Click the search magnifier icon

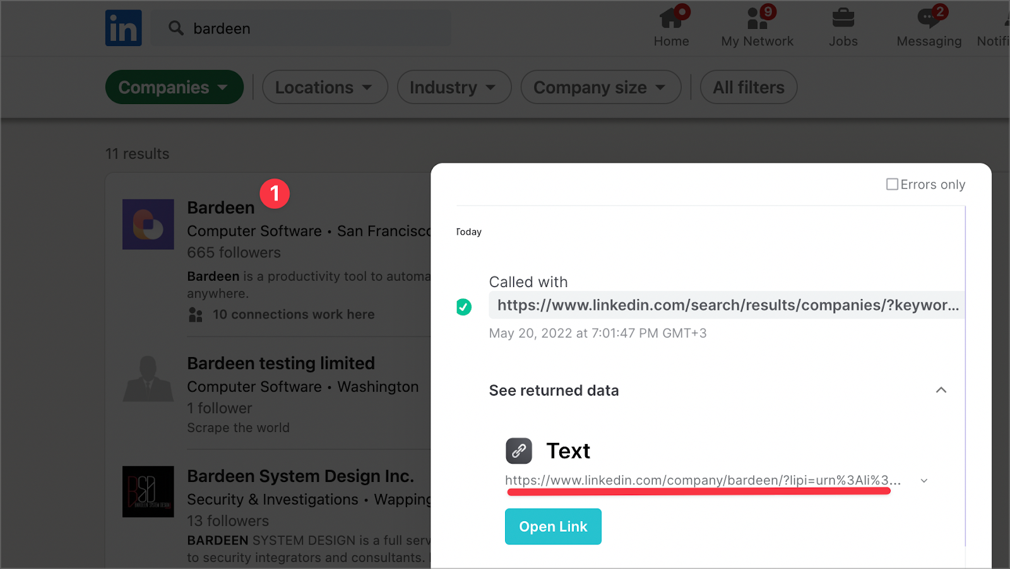point(176,28)
